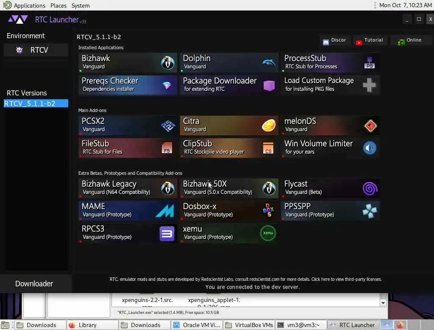Select the Citra Vanguard add-on

[229, 126]
